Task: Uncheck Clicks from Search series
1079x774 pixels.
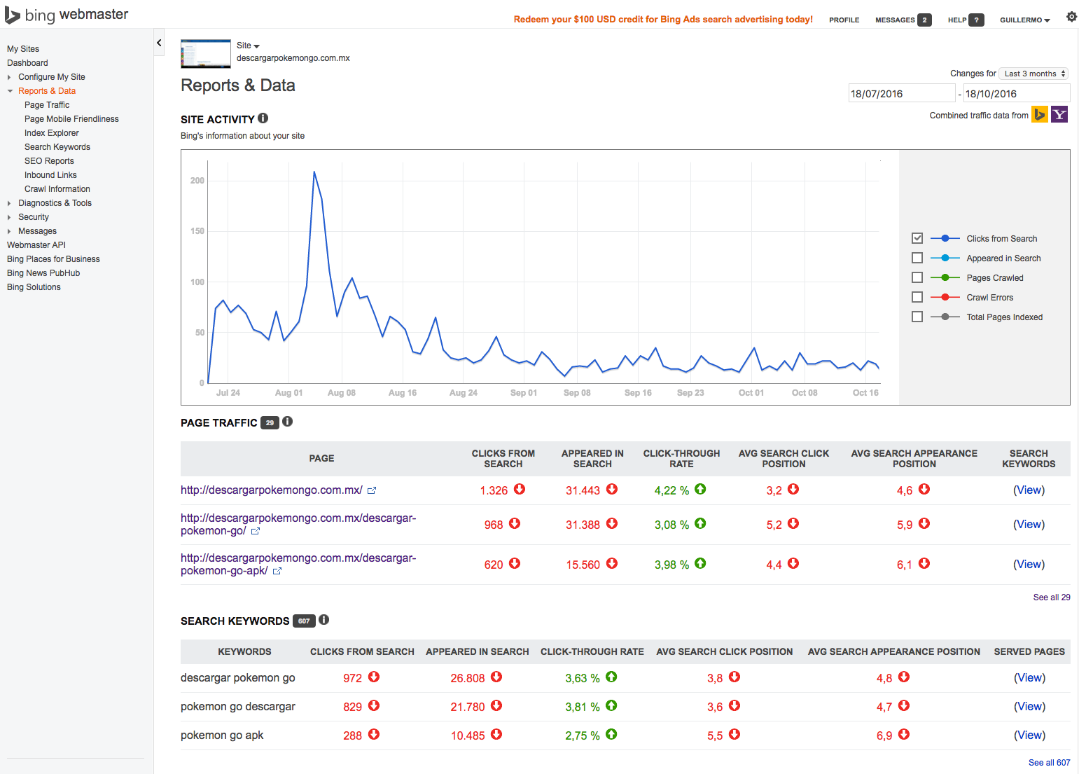Action: [917, 238]
